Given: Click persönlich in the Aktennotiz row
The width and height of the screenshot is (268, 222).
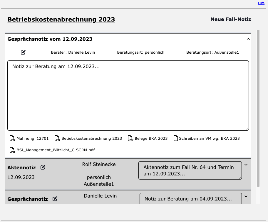Looking at the screenshot, I should (x=99, y=177).
